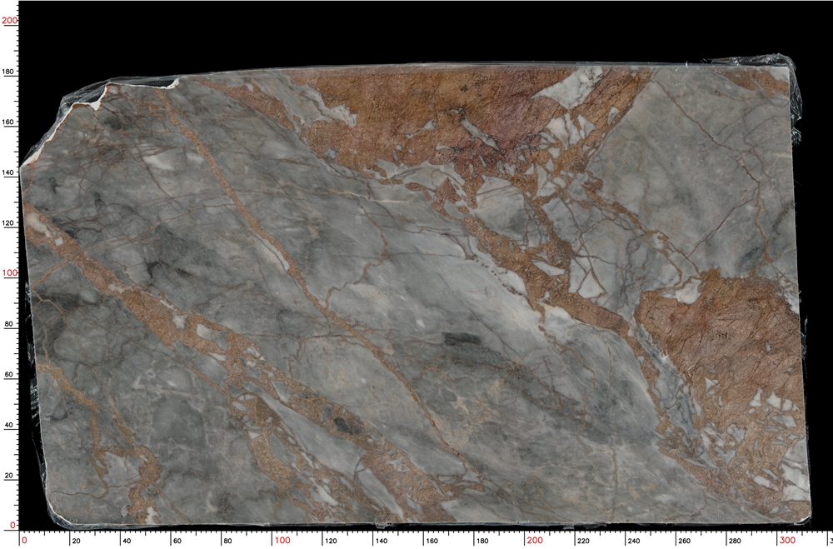The height and width of the screenshot is (549, 833).
Task: Click the 0 origin label on bottom ruler
Action: pos(25,539)
